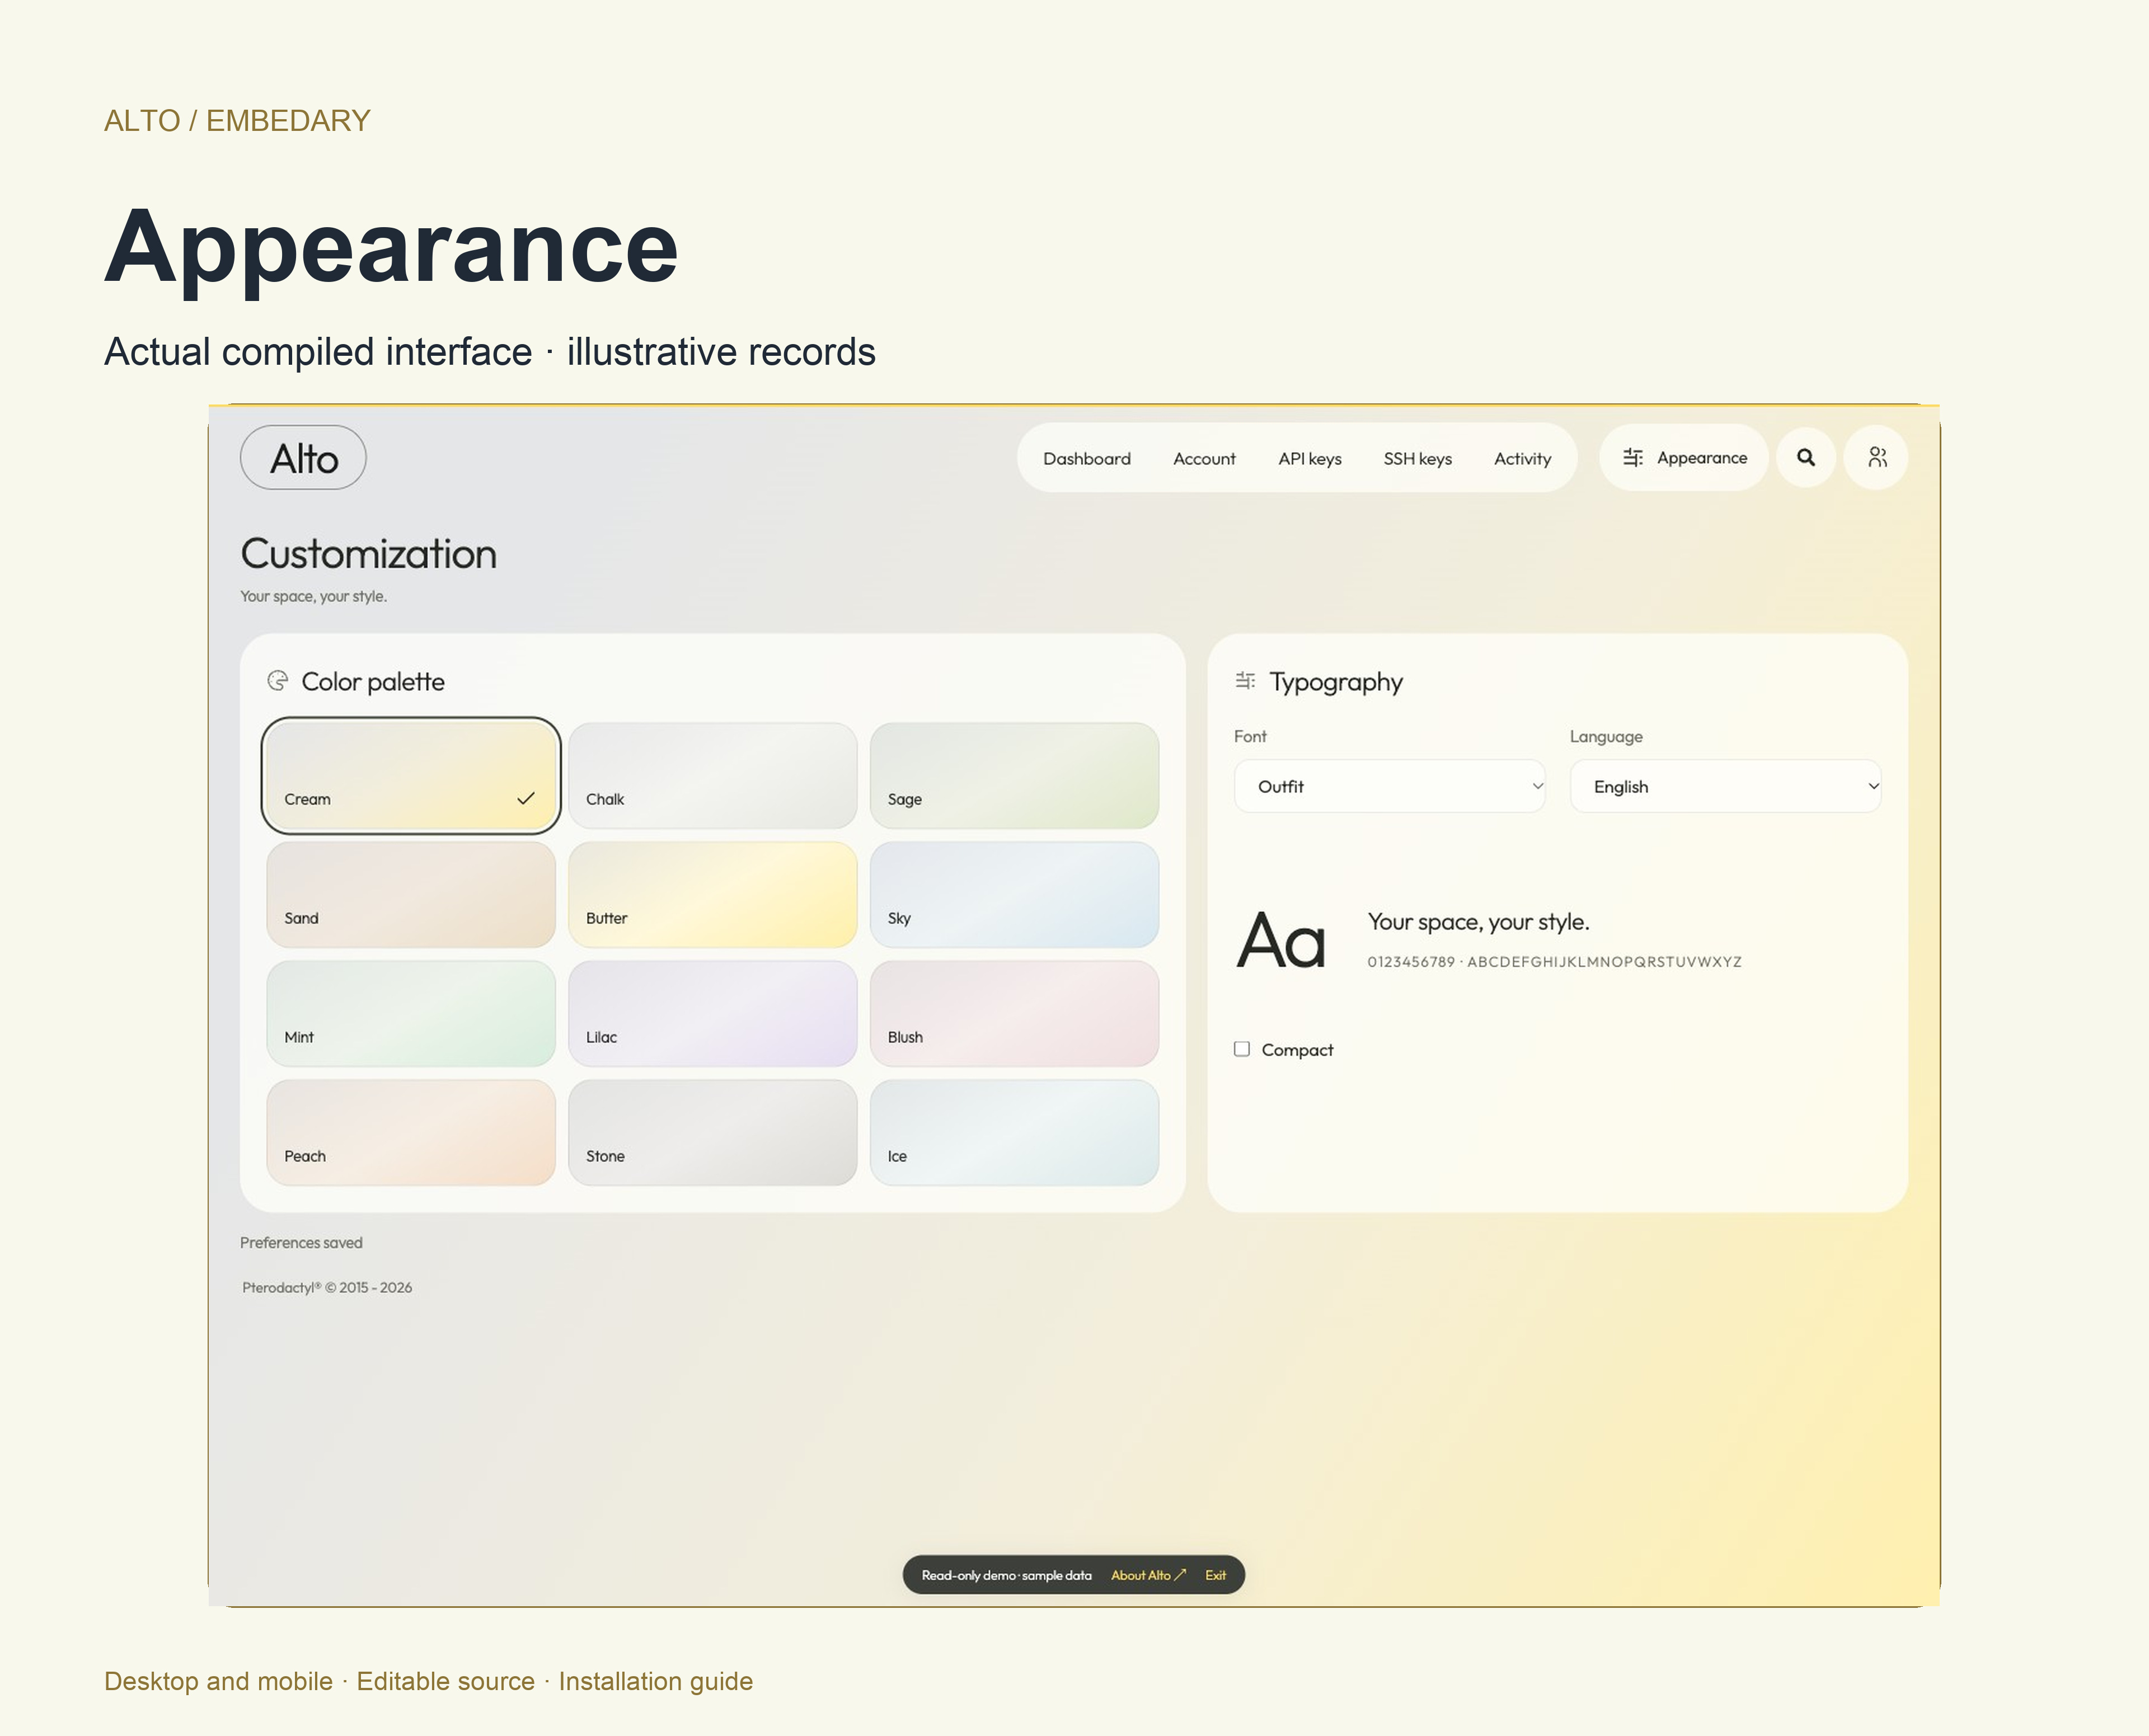Apply the Blush color palette
The image size is (2149, 1736).
tap(1015, 1013)
